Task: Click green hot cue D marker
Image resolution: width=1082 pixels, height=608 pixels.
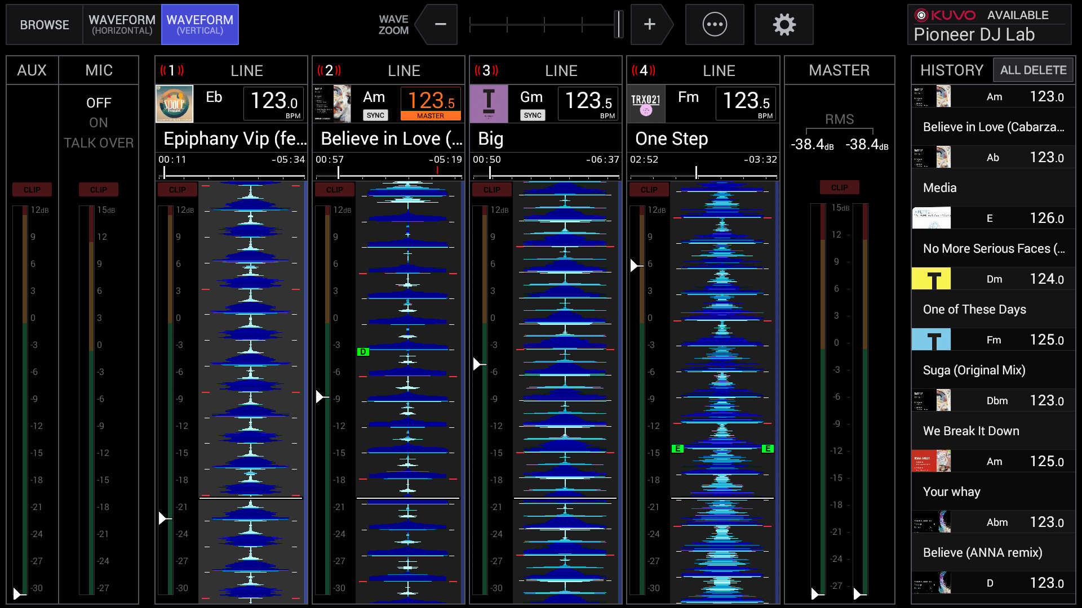Action: click(x=363, y=352)
